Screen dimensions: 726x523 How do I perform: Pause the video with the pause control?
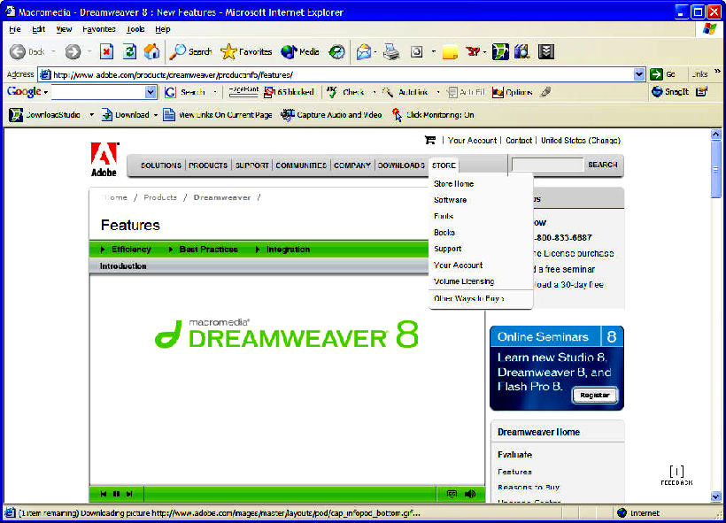(x=116, y=494)
